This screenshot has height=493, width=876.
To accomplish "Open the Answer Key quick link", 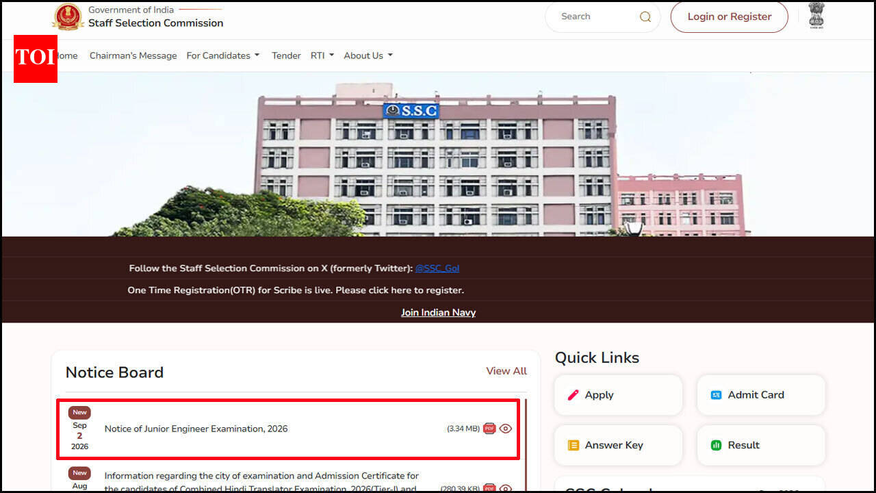I will click(619, 446).
